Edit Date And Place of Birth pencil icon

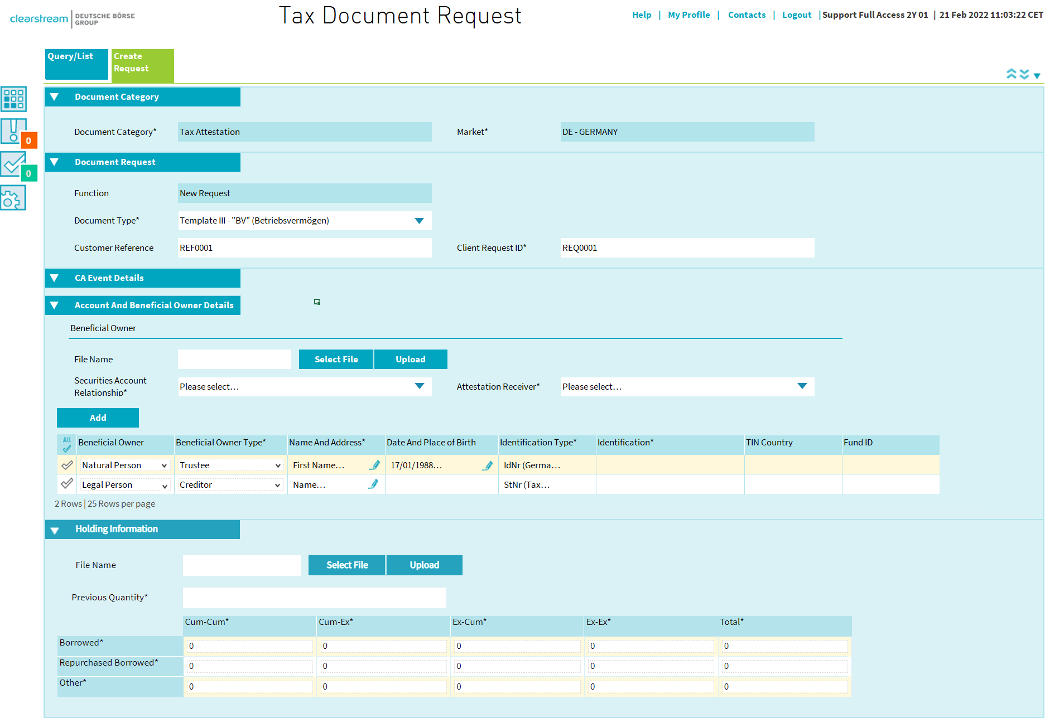(x=488, y=465)
